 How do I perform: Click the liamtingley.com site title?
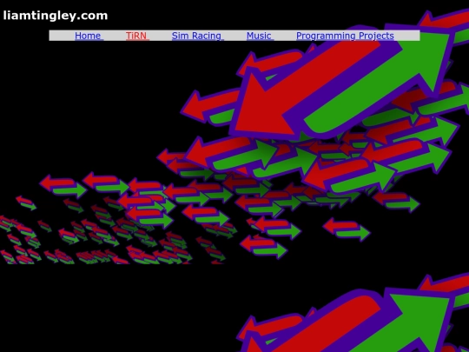(x=56, y=16)
